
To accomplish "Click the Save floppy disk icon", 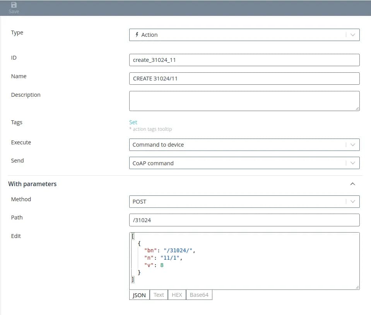I will click(x=14, y=5).
